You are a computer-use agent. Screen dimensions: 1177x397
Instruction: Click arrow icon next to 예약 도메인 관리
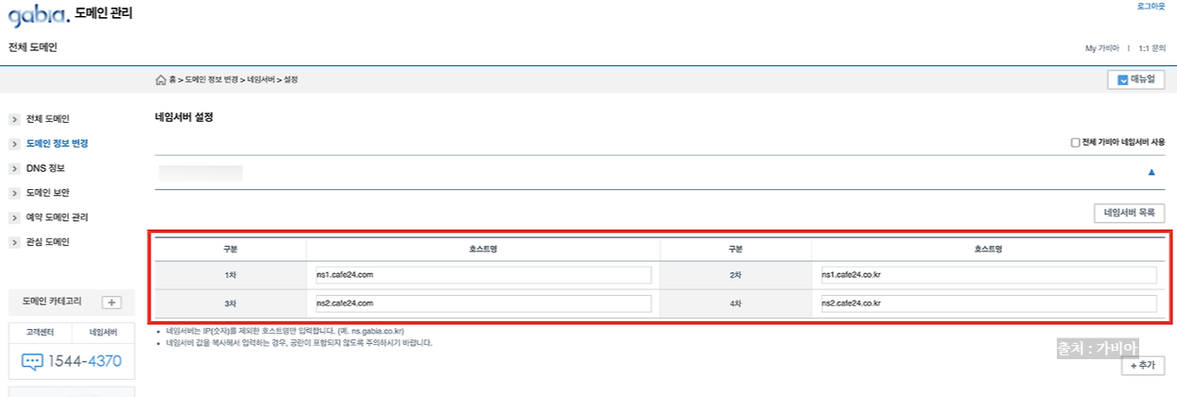14,217
